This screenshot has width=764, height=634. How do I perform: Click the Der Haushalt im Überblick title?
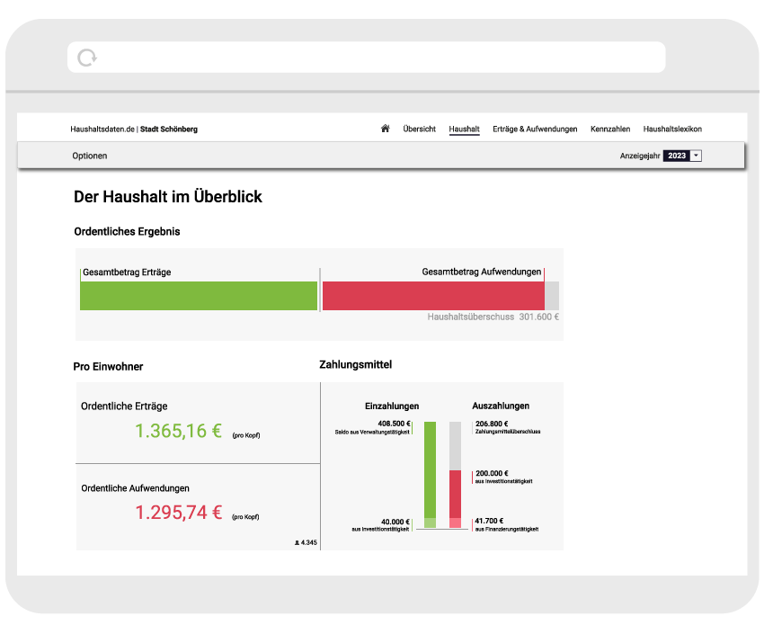point(168,196)
